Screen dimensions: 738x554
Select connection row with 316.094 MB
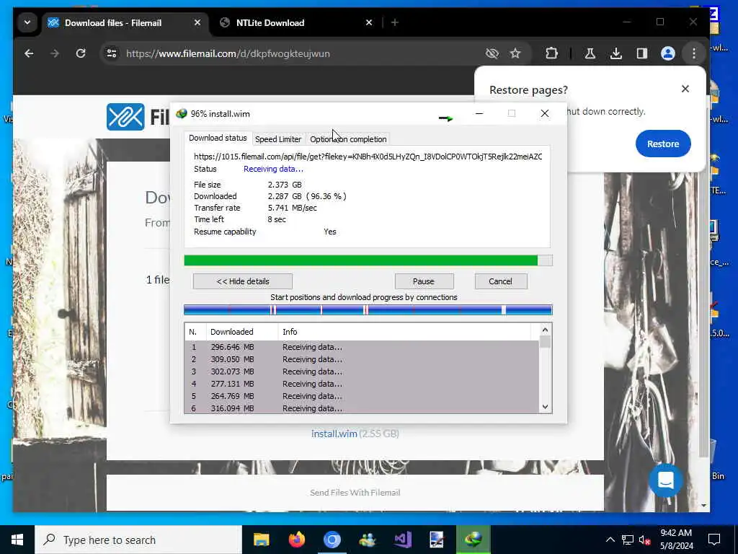click(x=362, y=408)
